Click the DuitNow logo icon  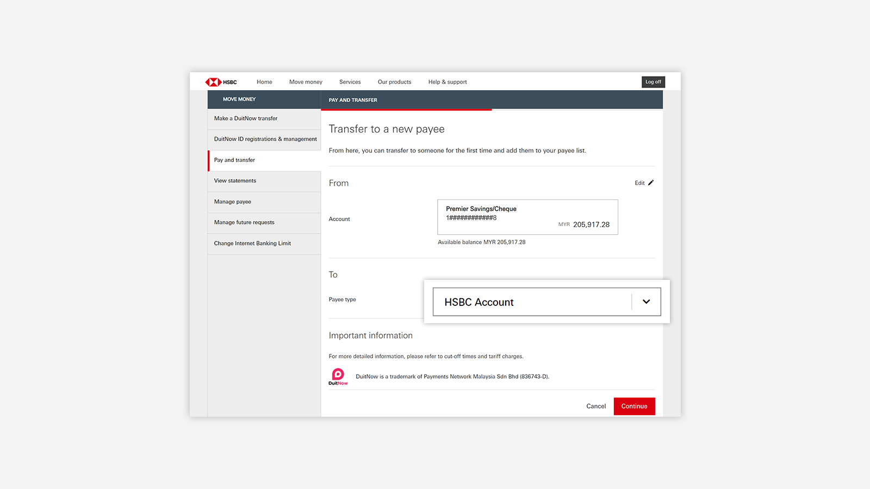338,377
